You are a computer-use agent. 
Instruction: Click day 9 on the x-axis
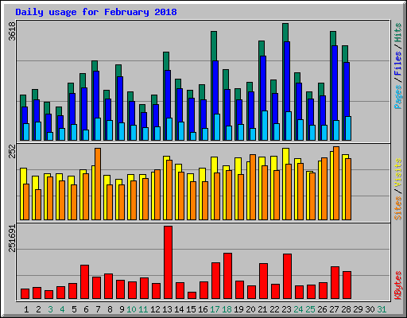(x=122, y=309)
